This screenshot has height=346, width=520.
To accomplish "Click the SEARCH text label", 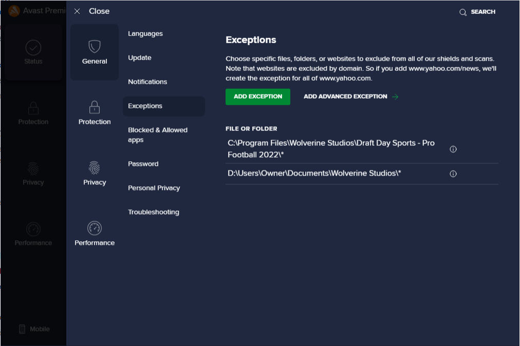I will pyautogui.click(x=483, y=12).
